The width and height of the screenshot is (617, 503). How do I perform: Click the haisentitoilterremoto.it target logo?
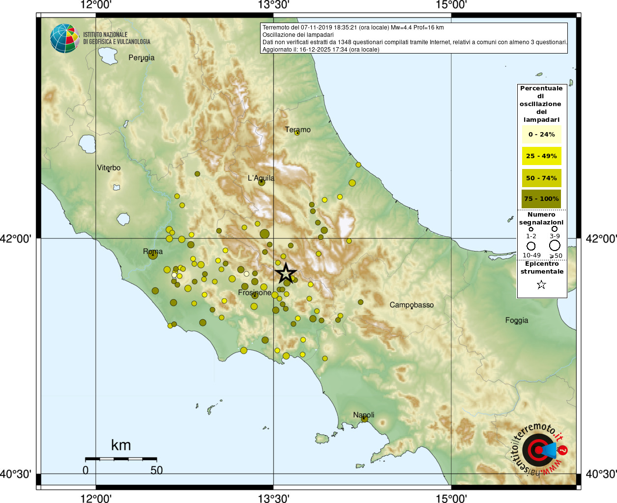(x=538, y=450)
